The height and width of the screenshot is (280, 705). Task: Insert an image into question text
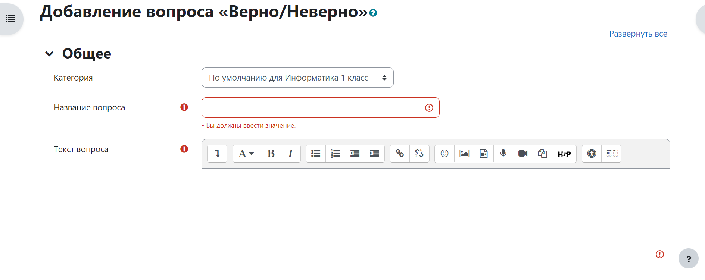464,154
